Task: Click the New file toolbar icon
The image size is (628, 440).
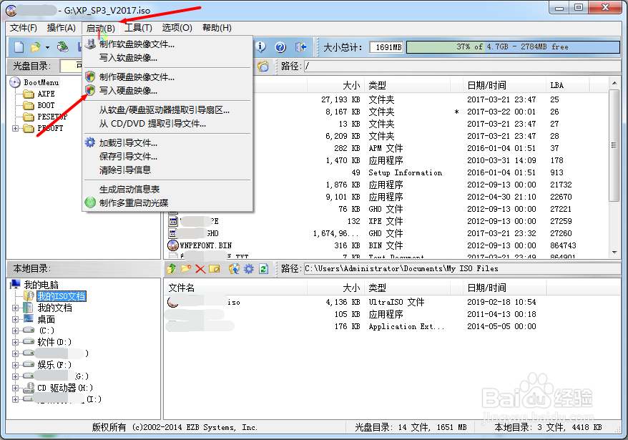Action: (x=19, y=47)
